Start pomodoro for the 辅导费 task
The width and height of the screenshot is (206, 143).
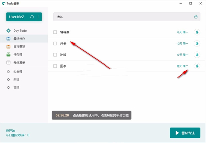pos(197,32)
